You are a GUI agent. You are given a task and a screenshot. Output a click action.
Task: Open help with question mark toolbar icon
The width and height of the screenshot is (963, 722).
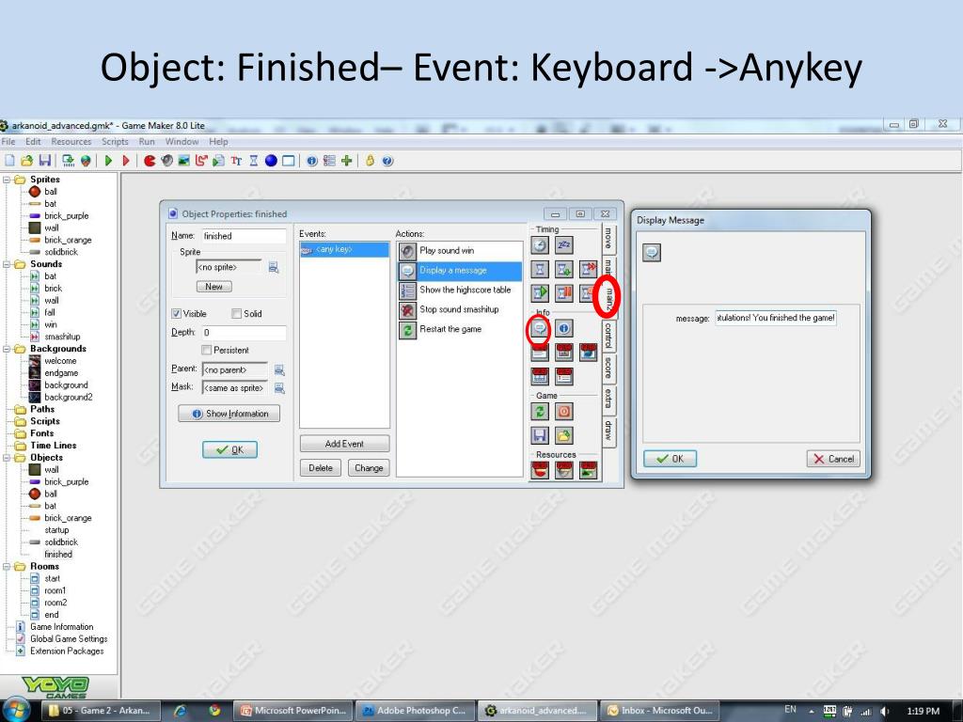point(387,161)
